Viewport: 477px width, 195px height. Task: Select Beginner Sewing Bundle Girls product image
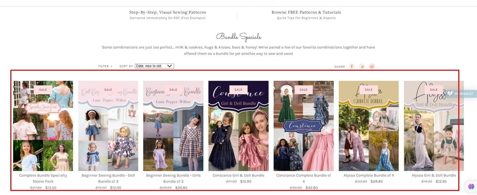point(173,126)
